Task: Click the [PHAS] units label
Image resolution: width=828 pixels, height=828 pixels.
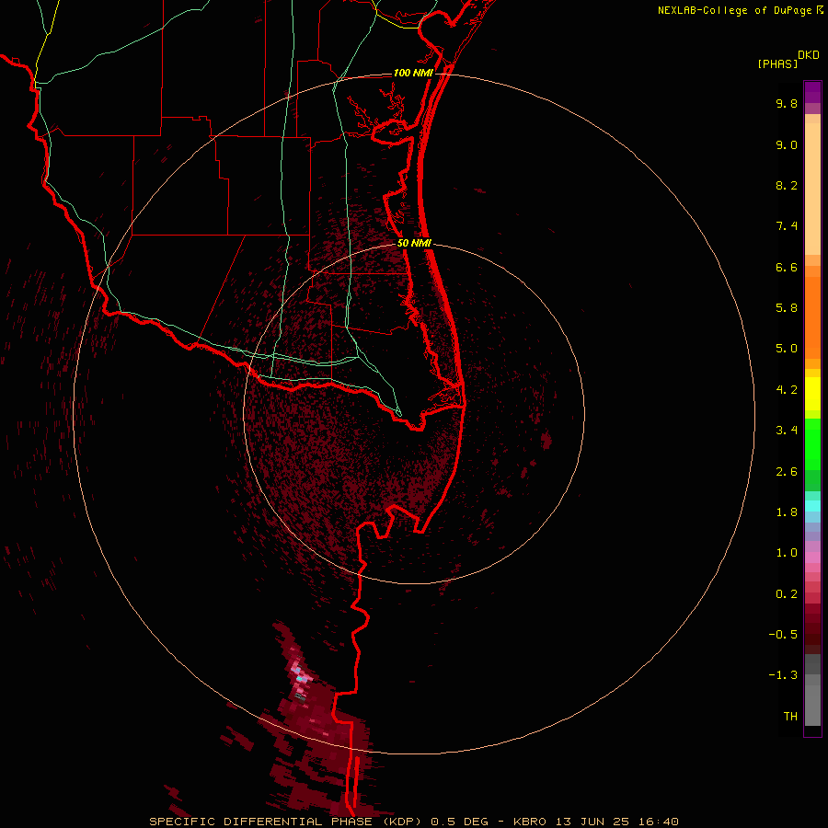Action: 777,64
